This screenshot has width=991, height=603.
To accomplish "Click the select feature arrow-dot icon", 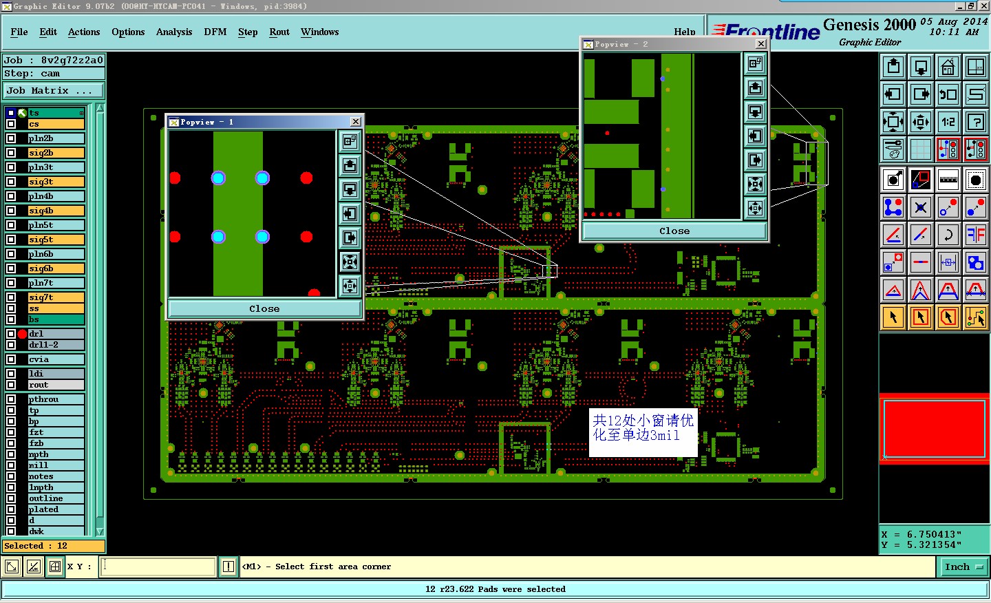I will [x=893, y=180].
